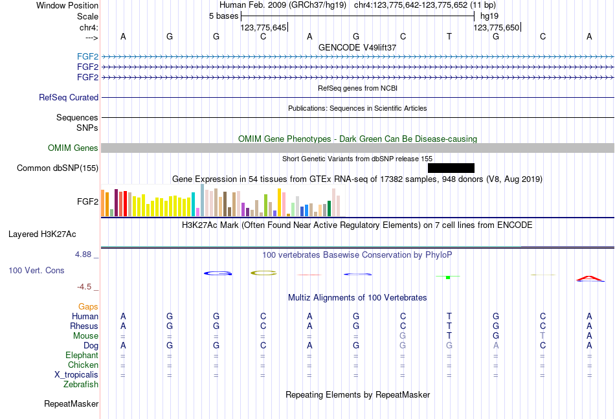615x419 pixels.
Task: Select the Elephant alignment row label
Action: tap(82, 355)
